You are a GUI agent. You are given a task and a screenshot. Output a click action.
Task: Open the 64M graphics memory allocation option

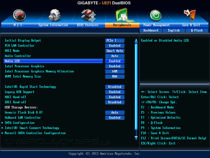tap(115, 71)
